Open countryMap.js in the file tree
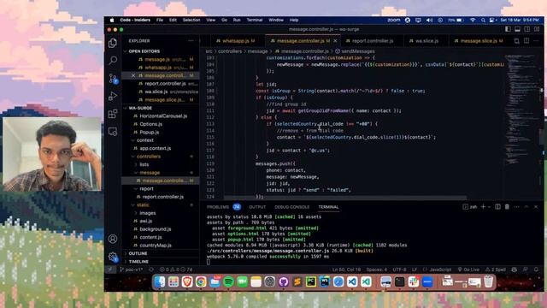The height and width of the screenshot is (308, 547). 161,246
